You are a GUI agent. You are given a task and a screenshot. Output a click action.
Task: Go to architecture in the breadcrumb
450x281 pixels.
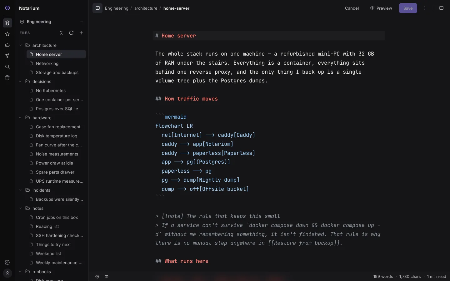coord(146,8)
